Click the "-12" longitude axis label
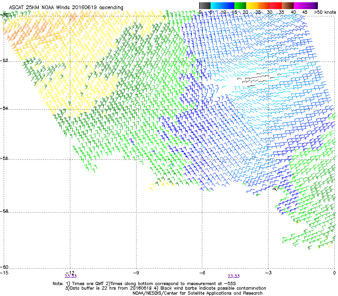Viewport: 338px width, 296px height. [70, 273]
